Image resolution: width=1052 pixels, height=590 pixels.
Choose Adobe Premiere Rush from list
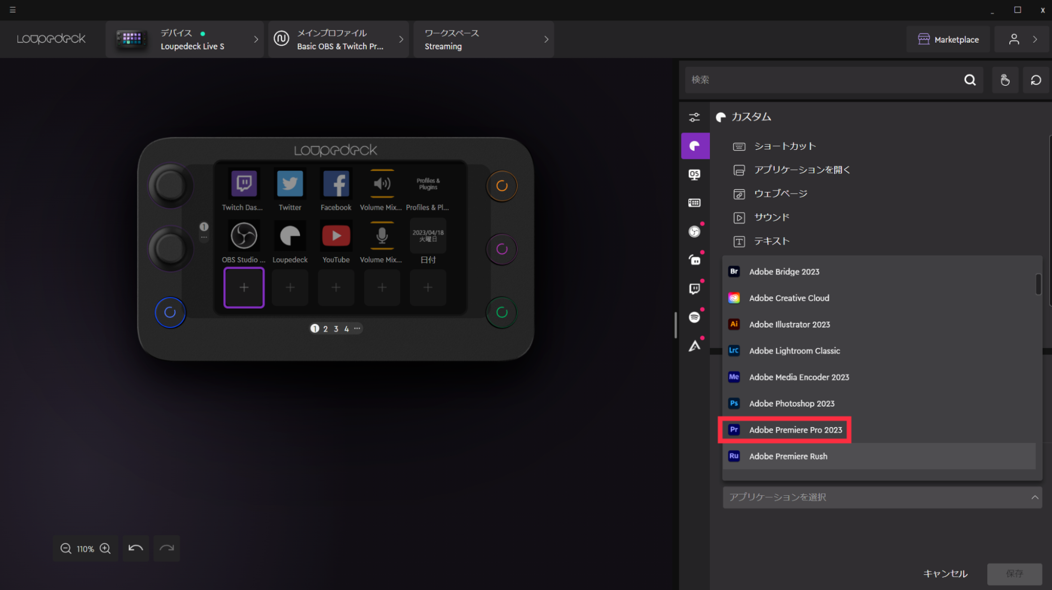879,456
